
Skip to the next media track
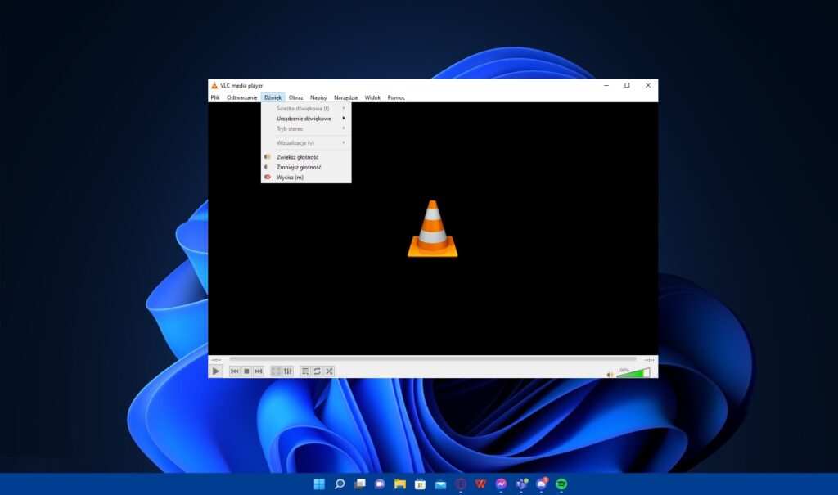259,371
